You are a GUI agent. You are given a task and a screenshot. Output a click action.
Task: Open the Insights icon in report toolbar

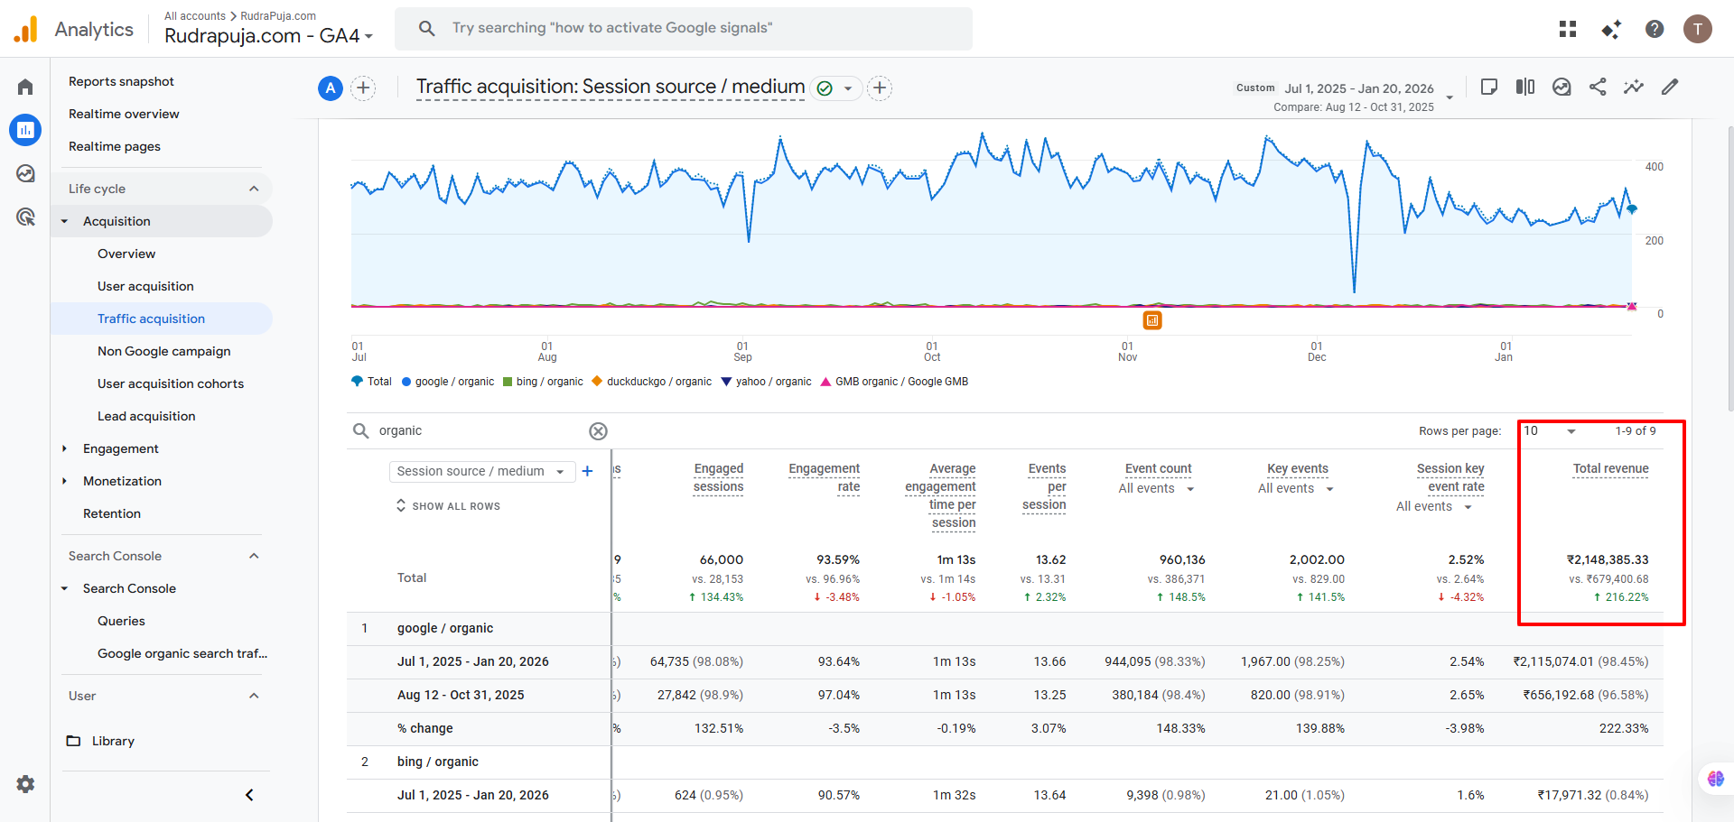(x=1562, y=87)
